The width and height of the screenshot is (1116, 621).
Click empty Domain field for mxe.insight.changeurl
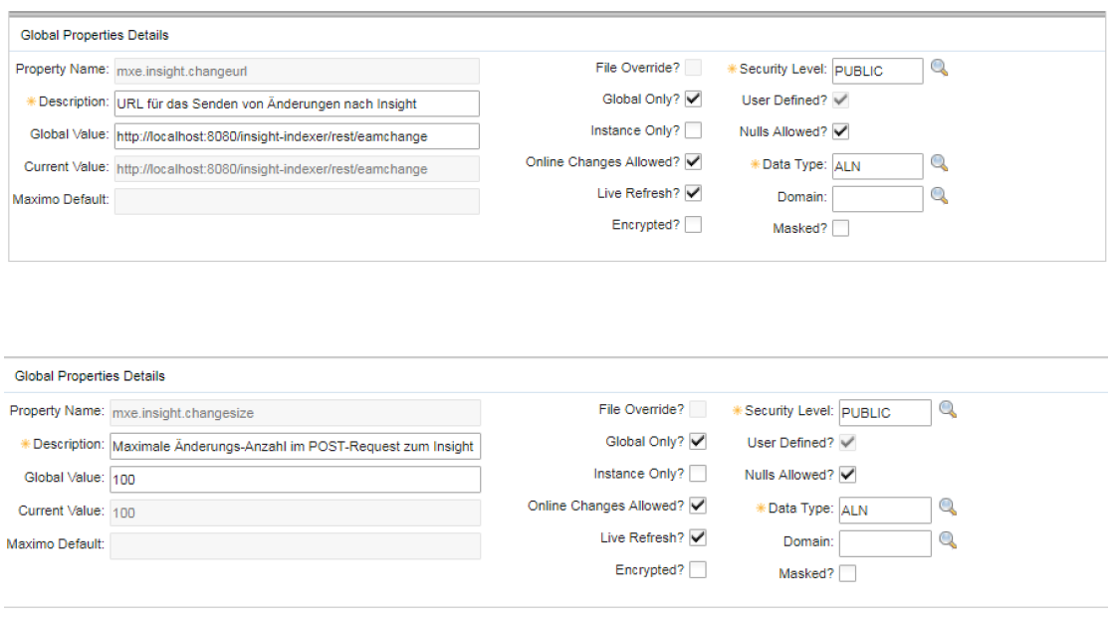click(877, 198)
